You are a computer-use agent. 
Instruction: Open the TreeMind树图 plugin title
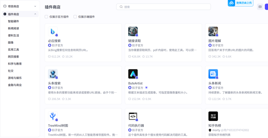pos(58,126)
